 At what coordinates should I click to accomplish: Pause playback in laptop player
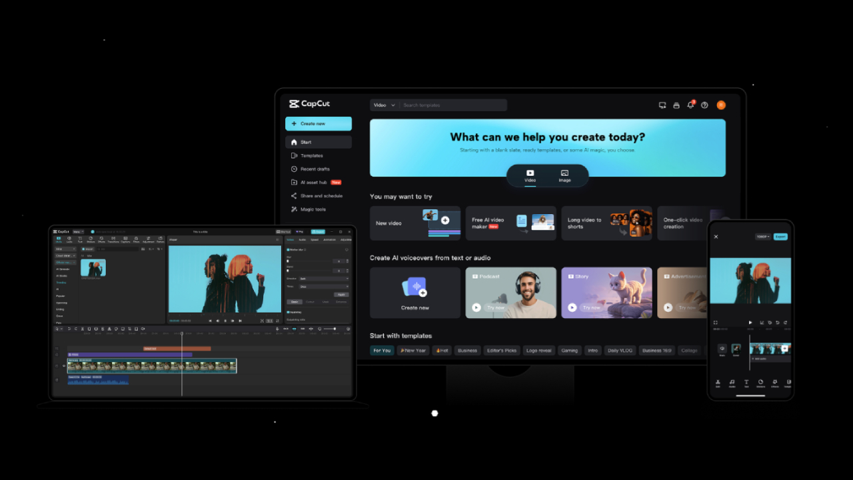coord(225,321)
